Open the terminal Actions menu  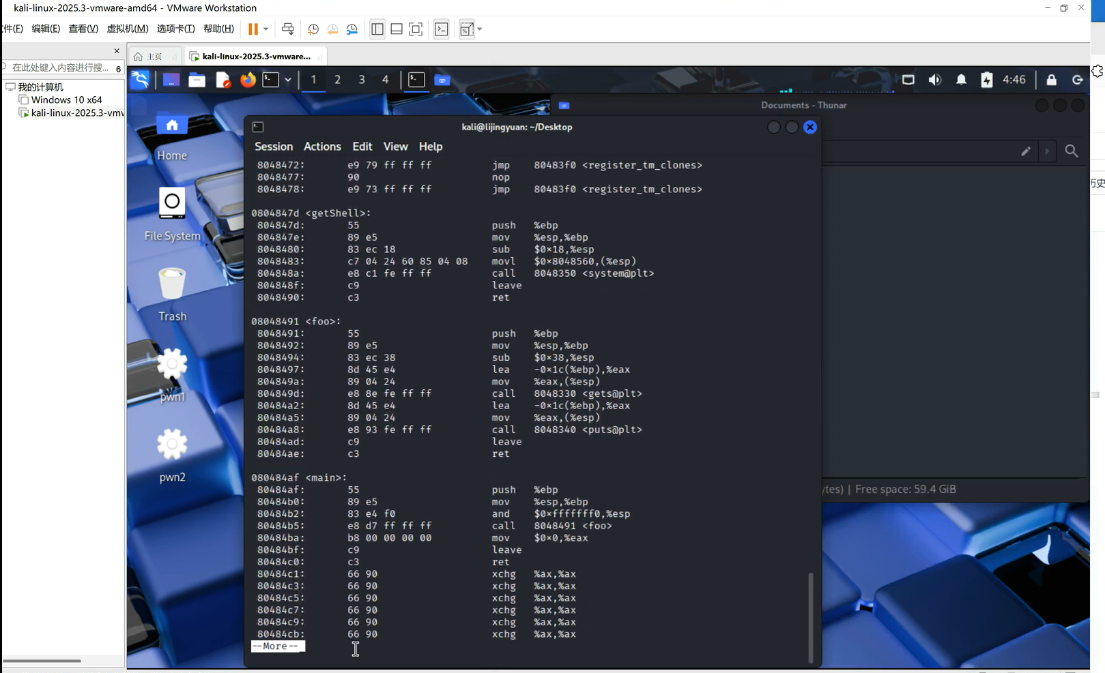322,147
